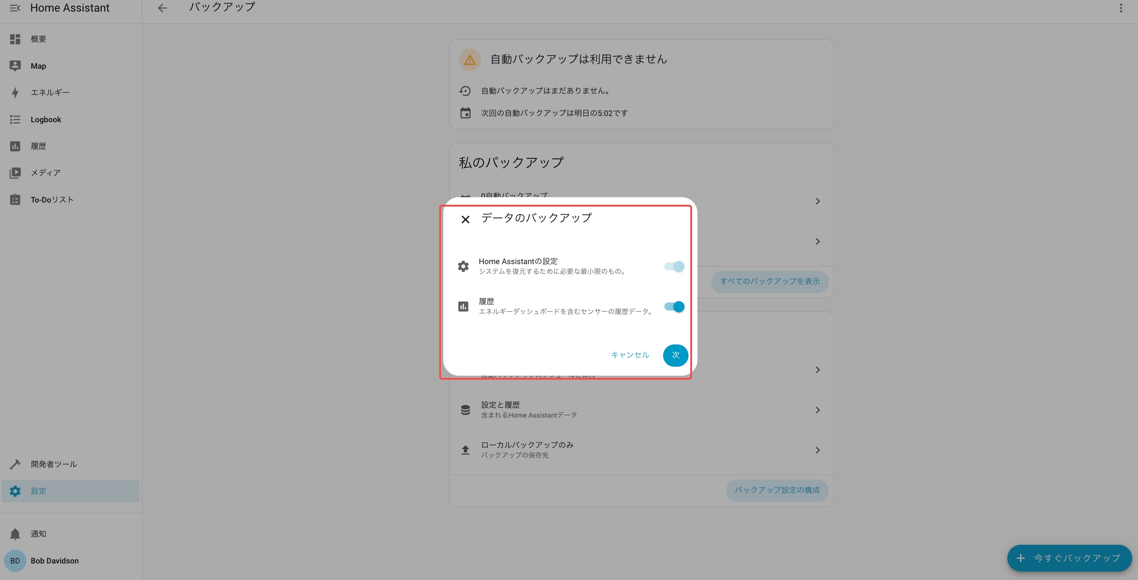This screenshot has height=580, width=1138.
Task: Open the ローカルバックアップのみ row
Action: tap(641, 450)
